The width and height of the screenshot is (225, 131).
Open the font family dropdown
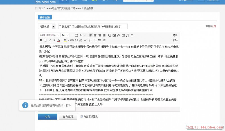coord(49,35)
